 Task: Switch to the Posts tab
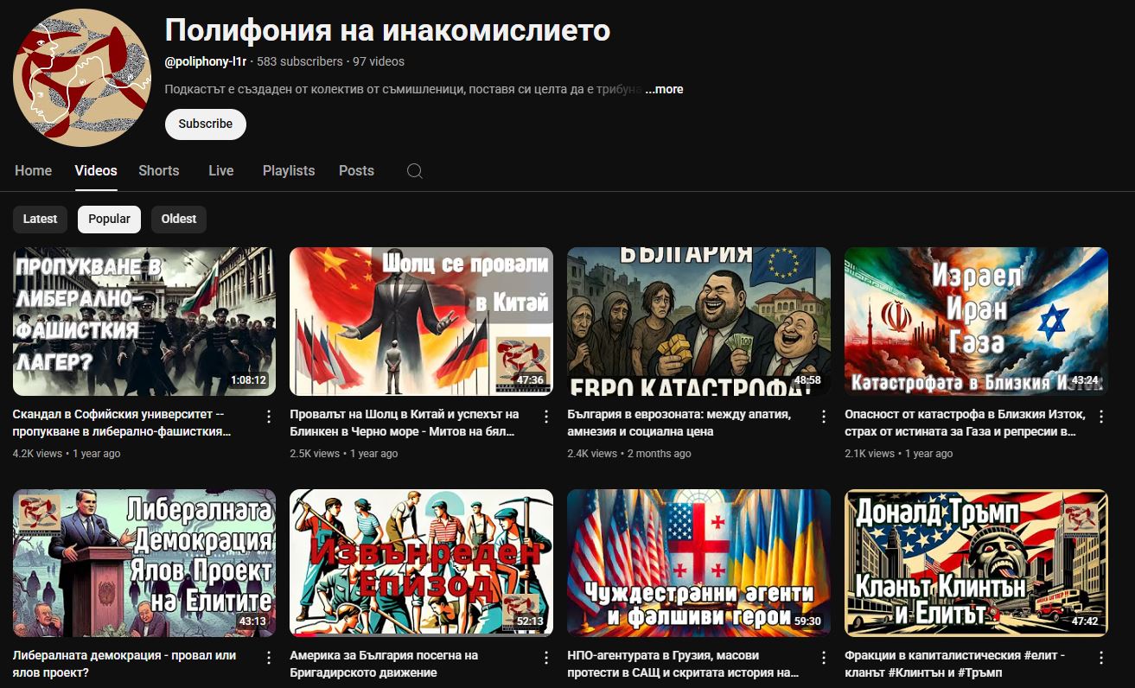click(356, 171)
